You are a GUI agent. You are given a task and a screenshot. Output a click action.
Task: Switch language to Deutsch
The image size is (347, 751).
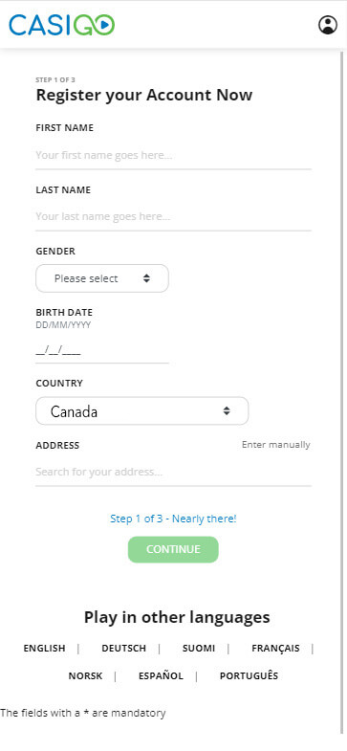pyautogui.click(x=123, y=649)
